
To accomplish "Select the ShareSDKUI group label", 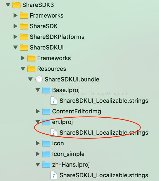I will [x=47, y=47].
